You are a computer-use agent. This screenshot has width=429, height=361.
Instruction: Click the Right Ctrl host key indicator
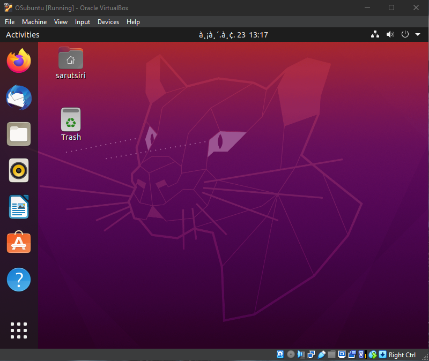pos(402,355)
